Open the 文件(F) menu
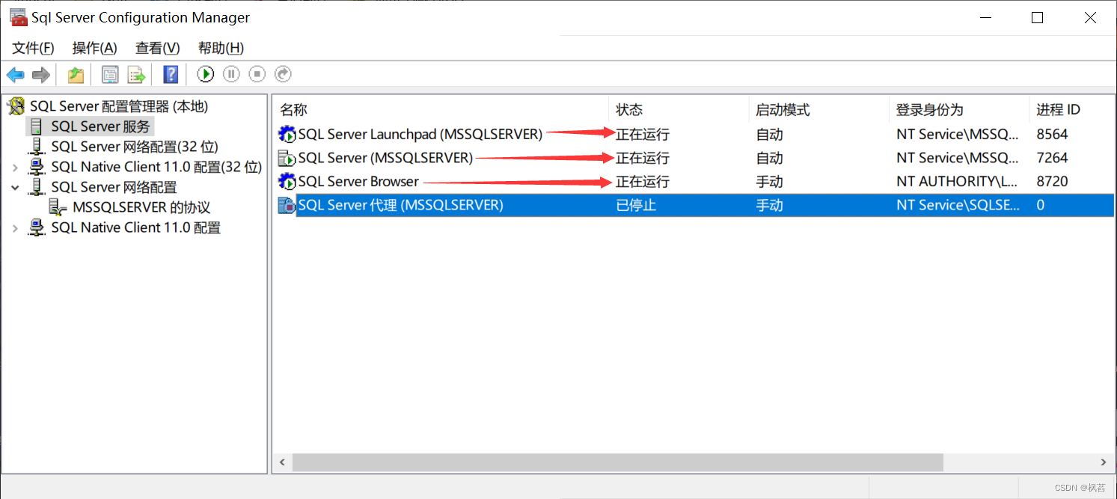The image size is (1117, 499). tap(34, 48)
